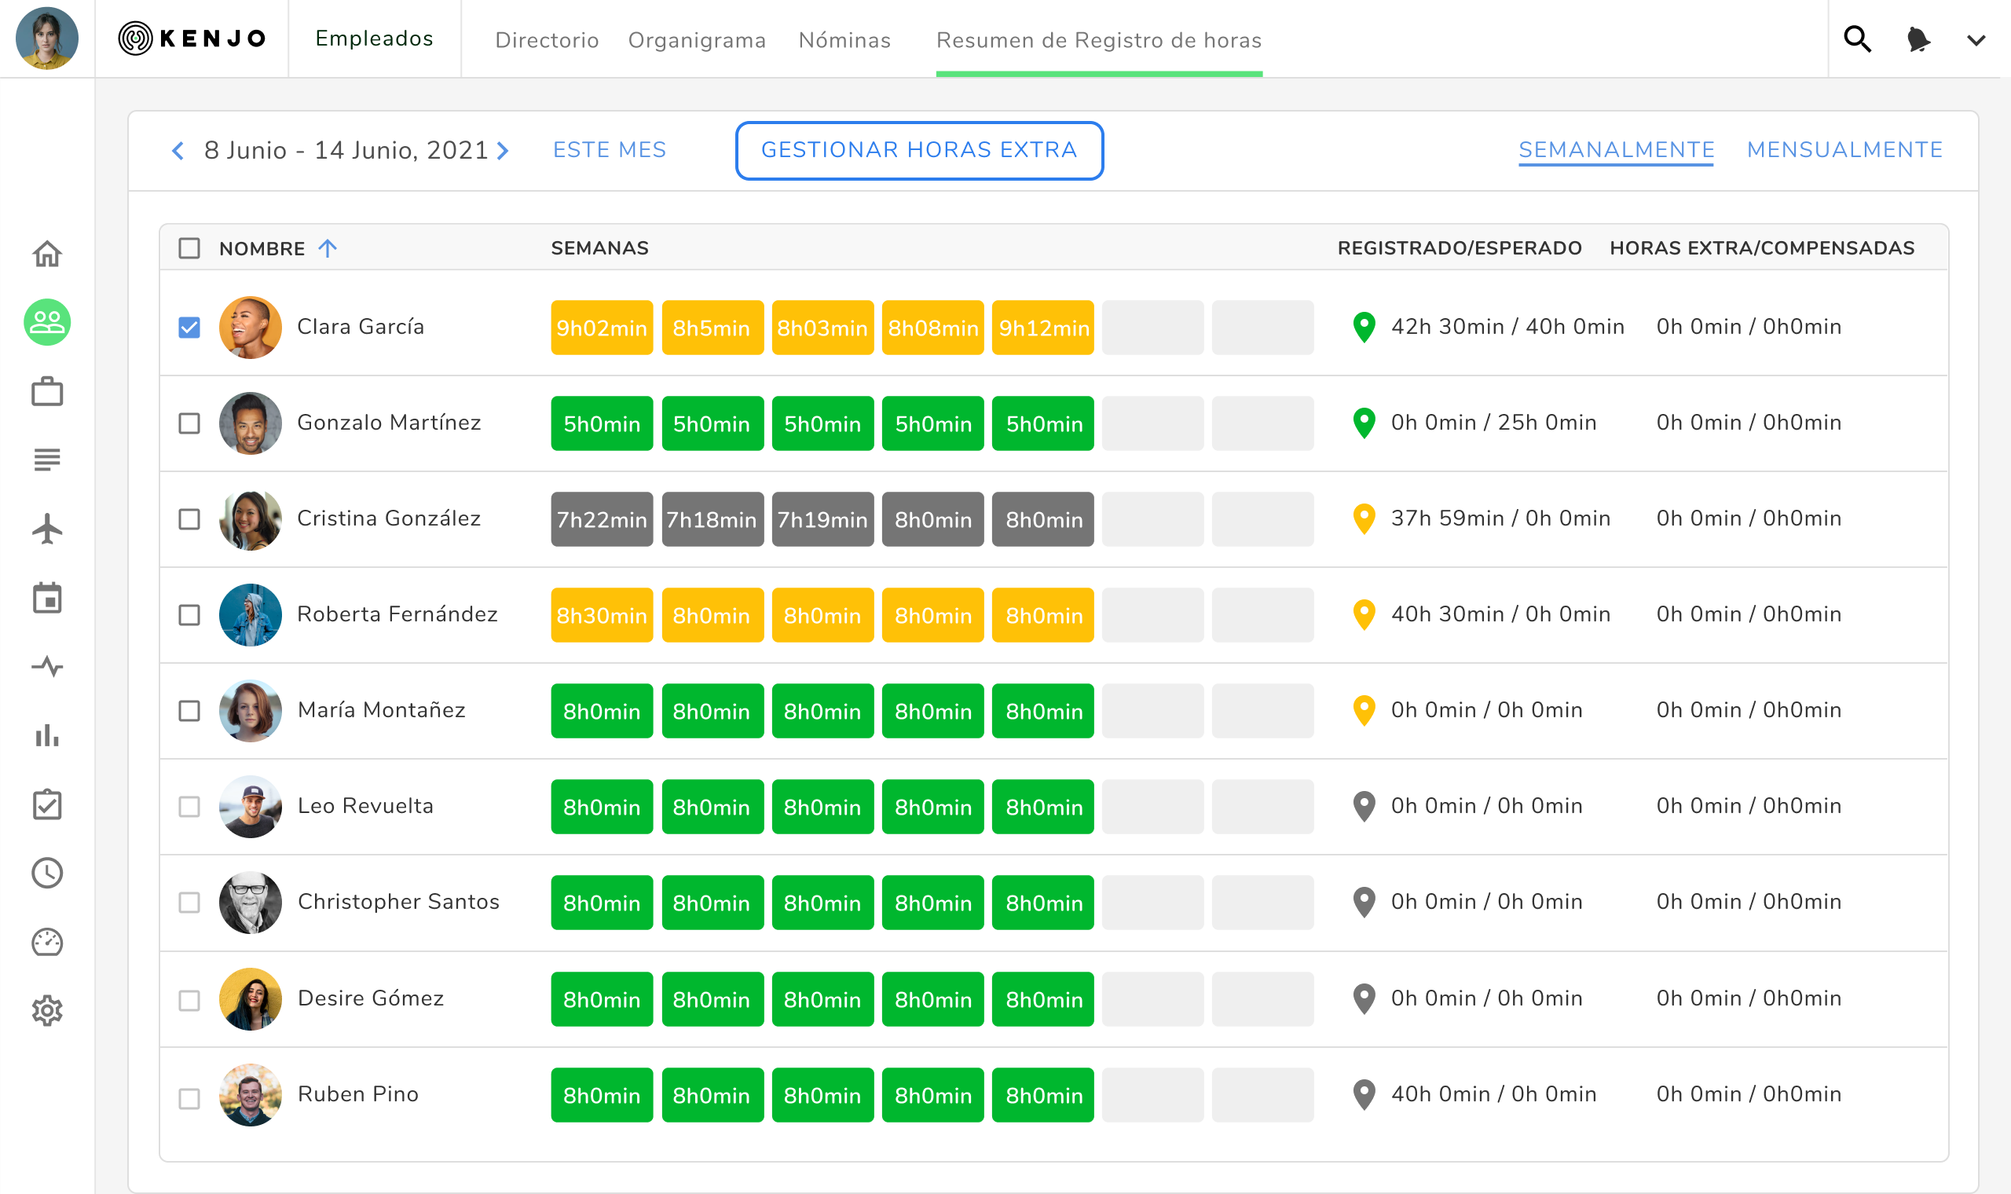The height and width of the screenshot is (1194, 2011).
Task: Click the clock attendance sidebar icon
Action: (x=46, y=873)
